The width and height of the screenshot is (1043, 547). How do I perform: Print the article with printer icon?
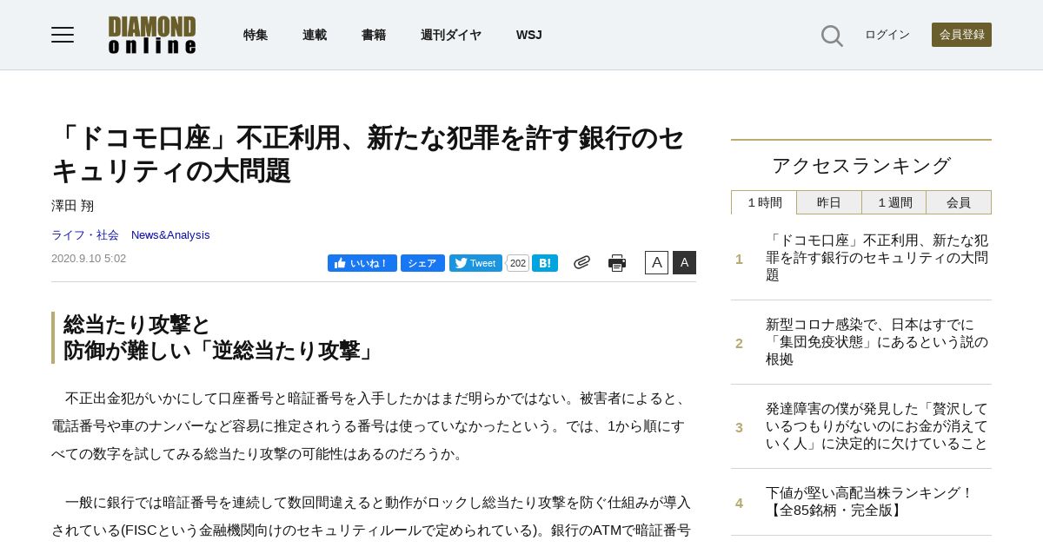coord(617,263)
